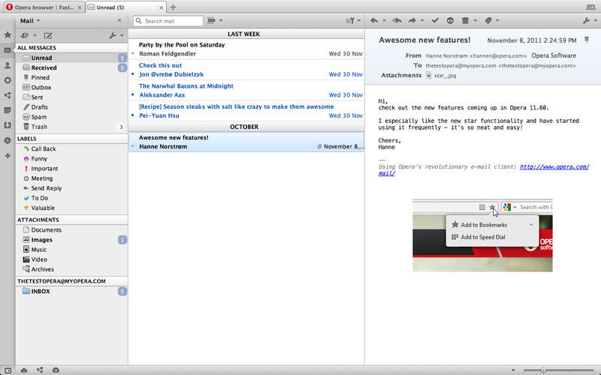Image resolution: width=601 pixels, height=375 pixels.
Task: Select the Trash folder
Action: point(71,127)
